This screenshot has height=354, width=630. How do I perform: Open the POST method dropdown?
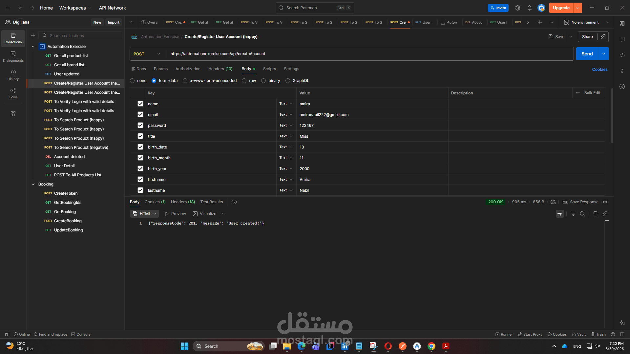tap(147, 54)
